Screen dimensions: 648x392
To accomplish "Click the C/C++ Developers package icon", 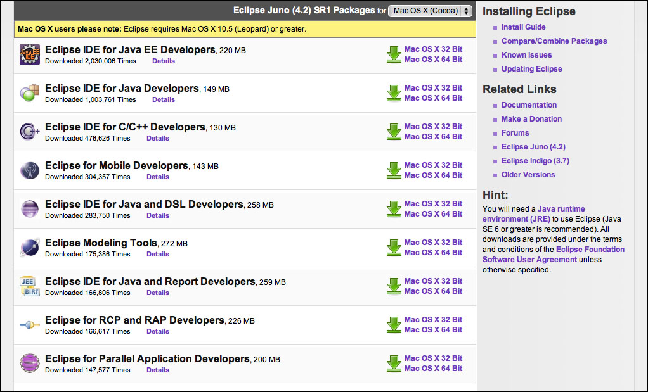I will click(x=30, y=132).
